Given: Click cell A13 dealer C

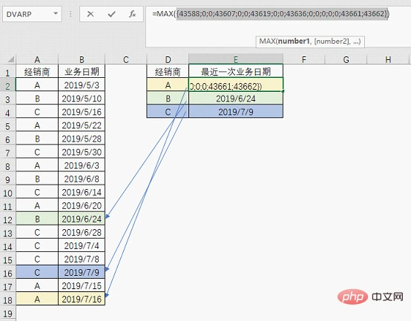Looking at the screenshot, I should pyautogui.click(x=37, y=232).
